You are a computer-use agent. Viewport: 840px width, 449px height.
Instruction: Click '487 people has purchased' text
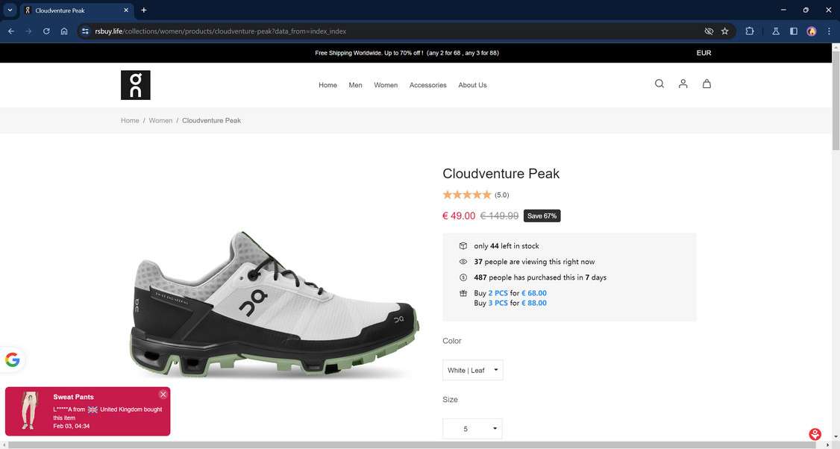pyautogui.click(x=540, y=277)
